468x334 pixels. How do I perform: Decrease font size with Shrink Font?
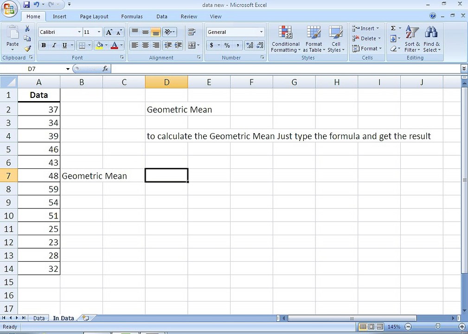coord(119,32)
